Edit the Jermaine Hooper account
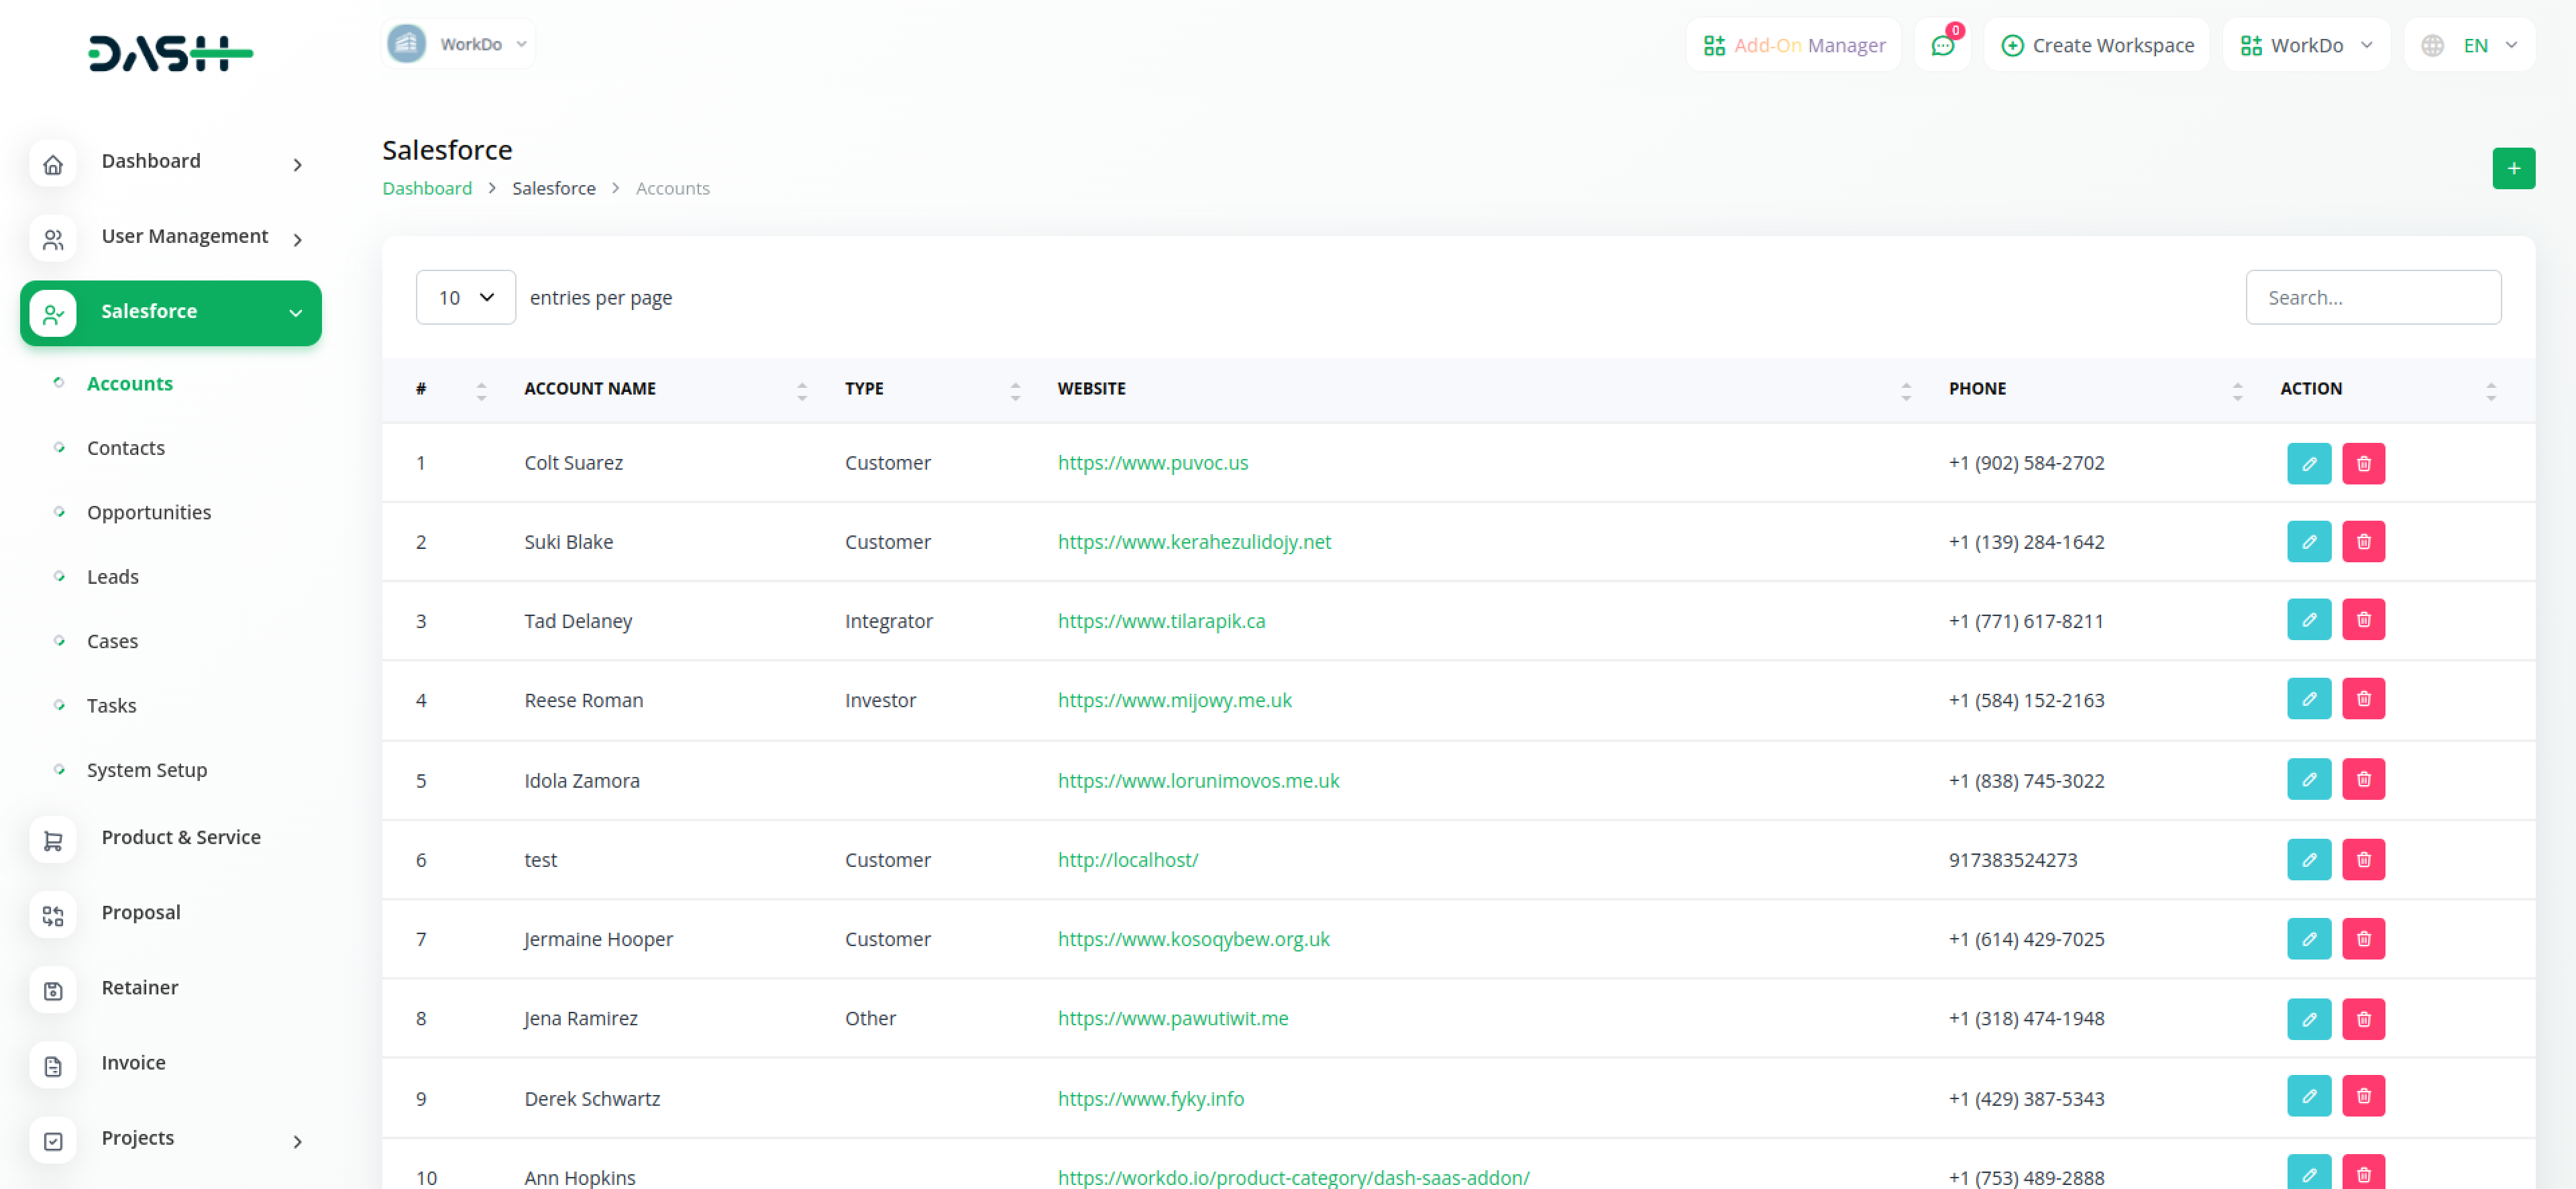2576x1189 pixels. (2308, 938)
